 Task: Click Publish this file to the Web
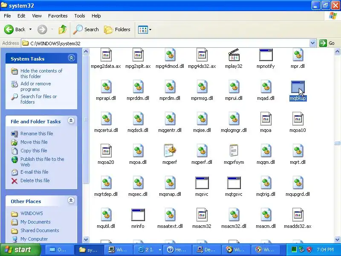pos(42,162)
